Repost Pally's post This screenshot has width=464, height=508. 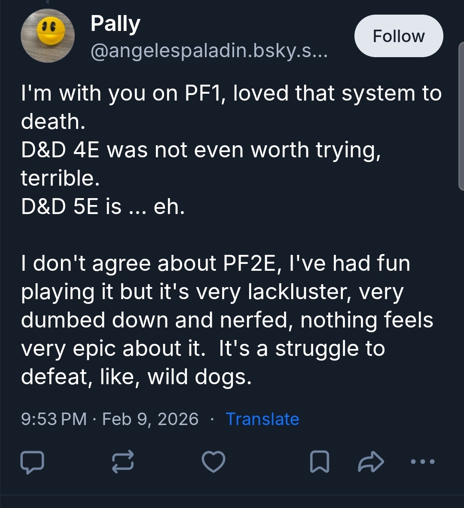123,462
